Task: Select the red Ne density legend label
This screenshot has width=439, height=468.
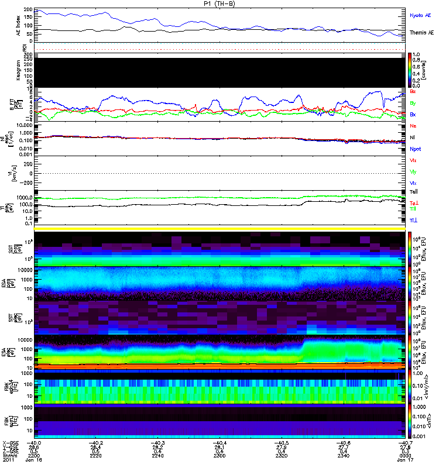Action: click(413, 126)
